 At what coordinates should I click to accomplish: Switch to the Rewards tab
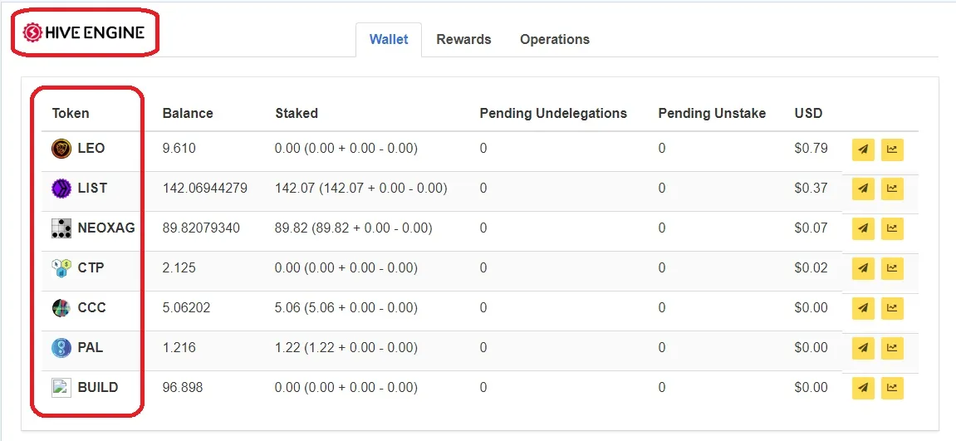click(463, 40)
